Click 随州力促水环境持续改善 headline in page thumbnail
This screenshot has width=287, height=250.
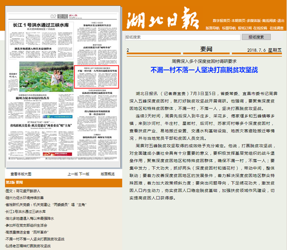pyautogui.click(x=33, y=98)
